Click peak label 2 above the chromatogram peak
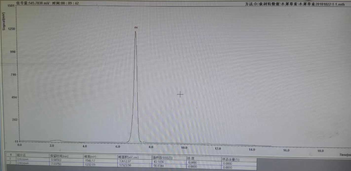 [x=136, y=27]
